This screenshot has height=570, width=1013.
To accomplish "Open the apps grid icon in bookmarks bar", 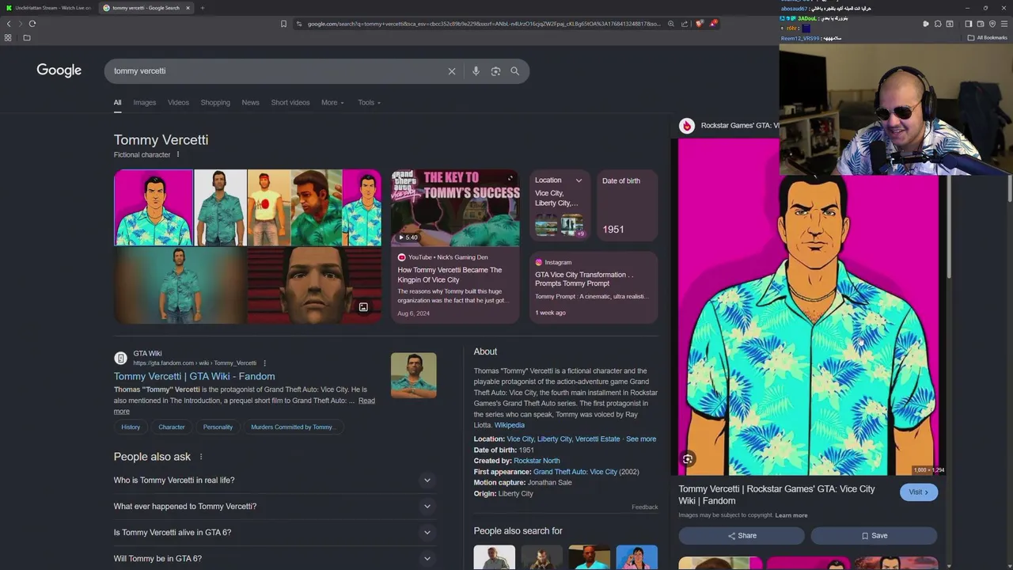I will pos(8,38).
